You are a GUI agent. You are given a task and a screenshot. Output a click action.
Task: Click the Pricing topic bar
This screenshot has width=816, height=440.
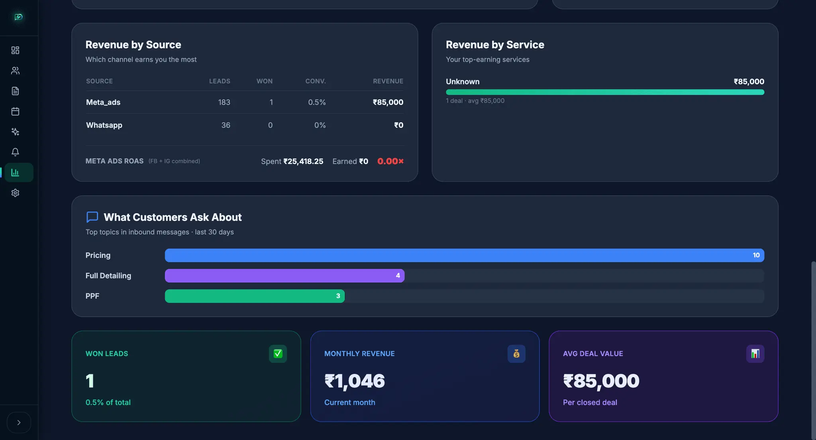[465, 255]
